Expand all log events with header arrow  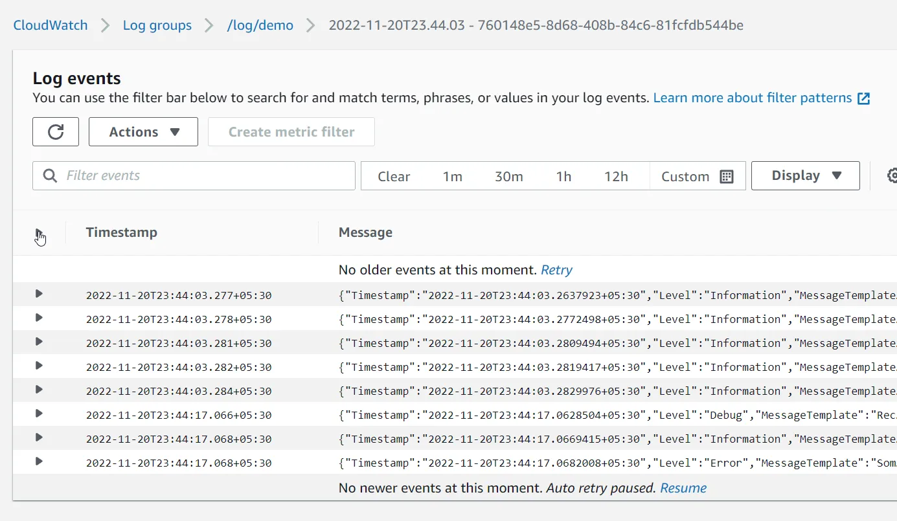(39, 233)
